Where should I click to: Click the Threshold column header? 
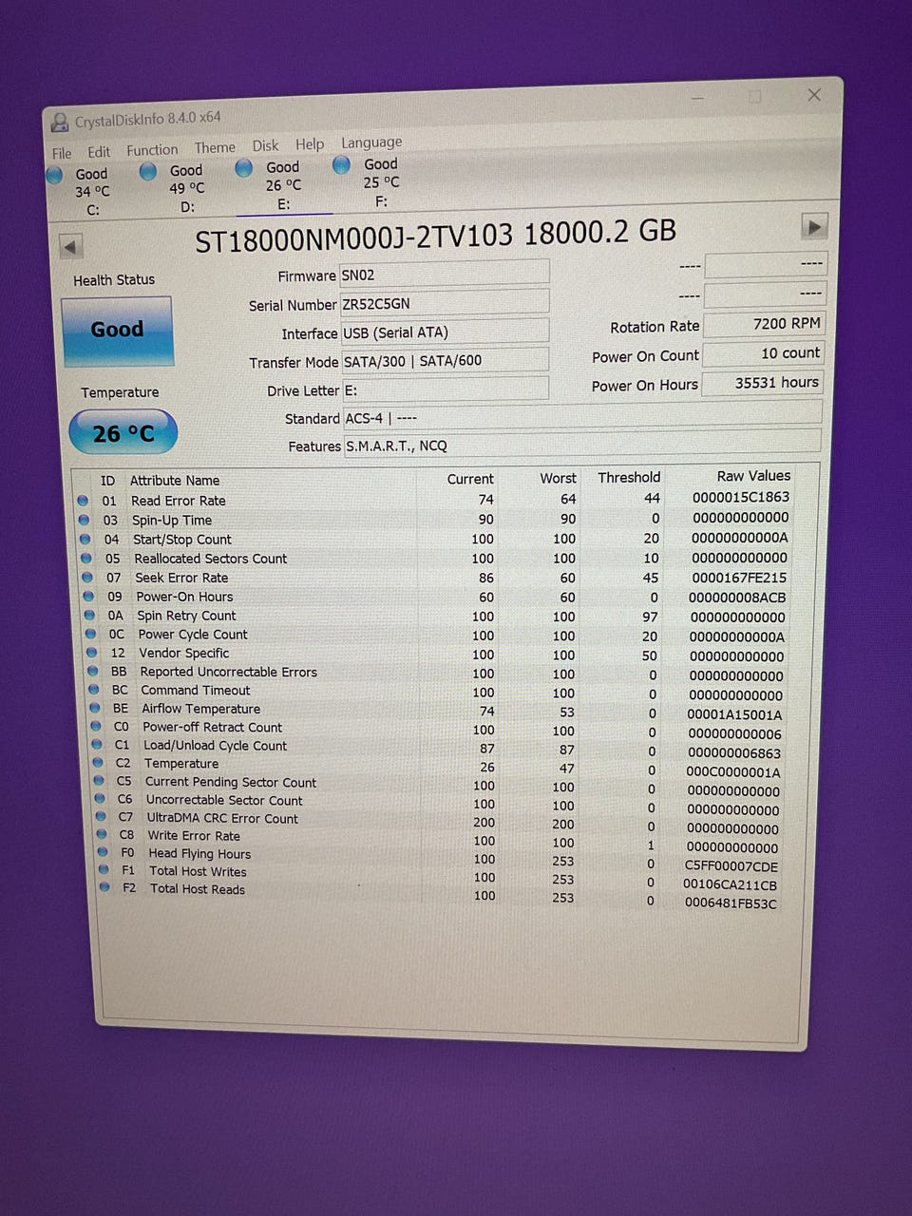(x=628, y=477)
